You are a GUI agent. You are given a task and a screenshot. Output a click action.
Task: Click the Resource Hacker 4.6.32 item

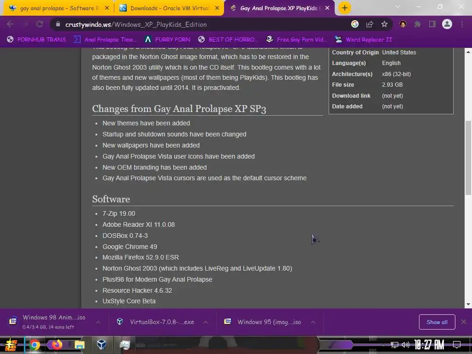coord(137,290)
